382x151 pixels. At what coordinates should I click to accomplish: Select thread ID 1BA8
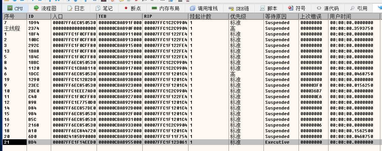pos(34,51)
